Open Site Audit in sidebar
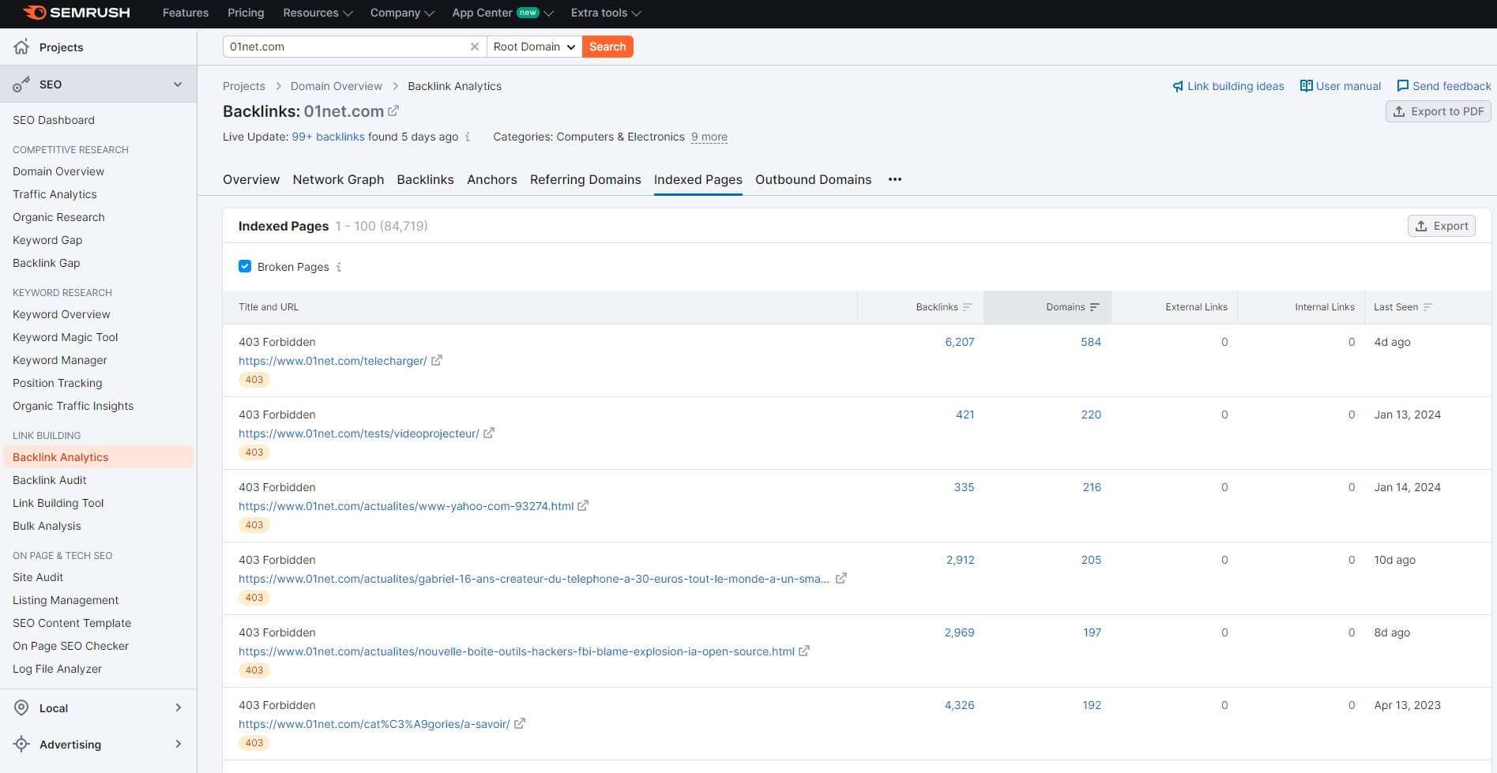1497x773 pixels. pyautogui.click(x=38, y=577)
